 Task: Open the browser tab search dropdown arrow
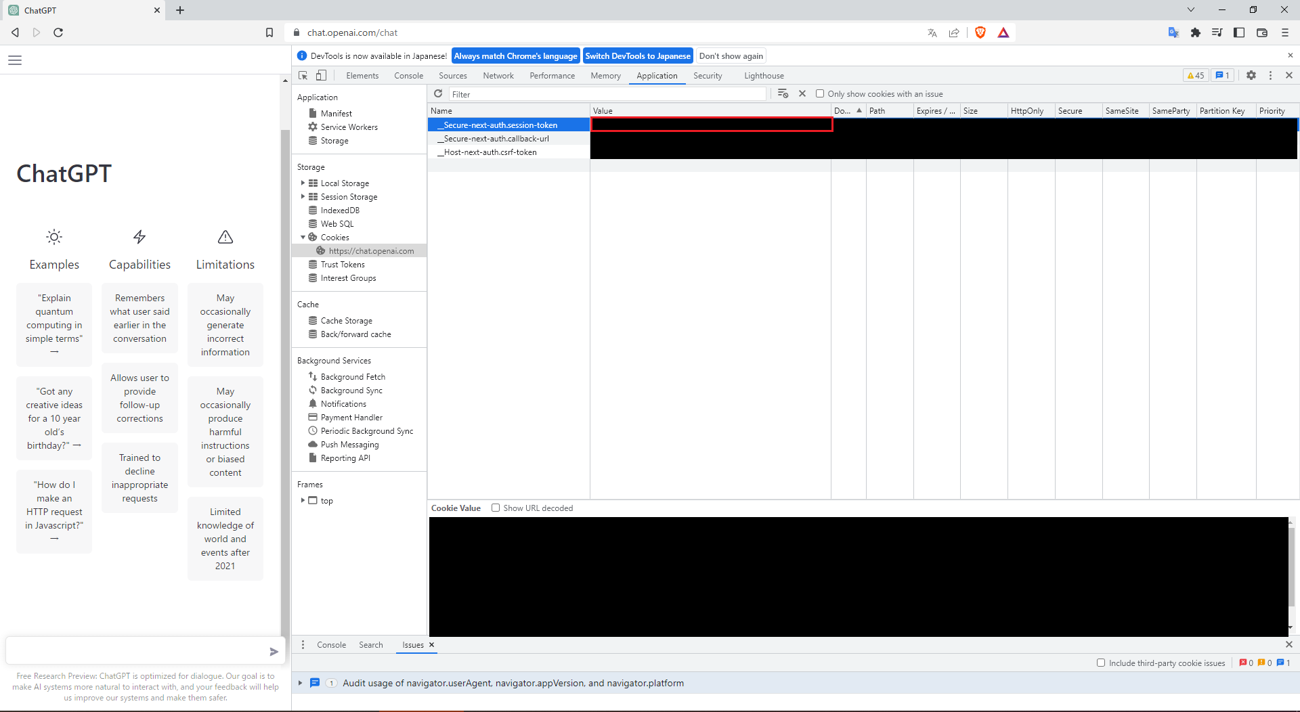tap(1191, 10)
